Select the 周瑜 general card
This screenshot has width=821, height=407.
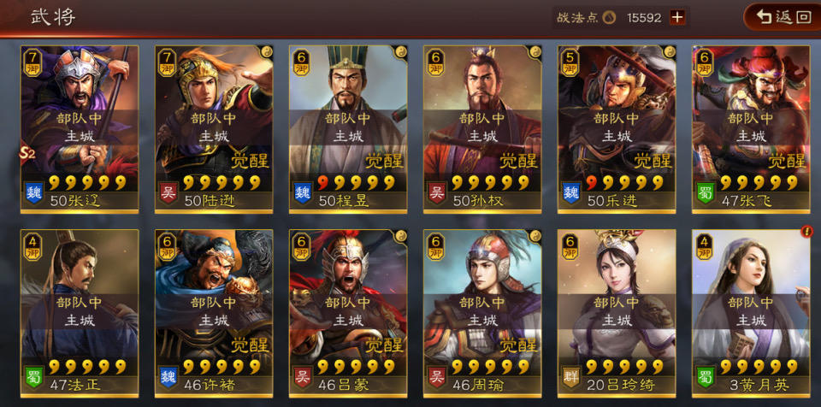pyautogui.click(x=482, y=313)
